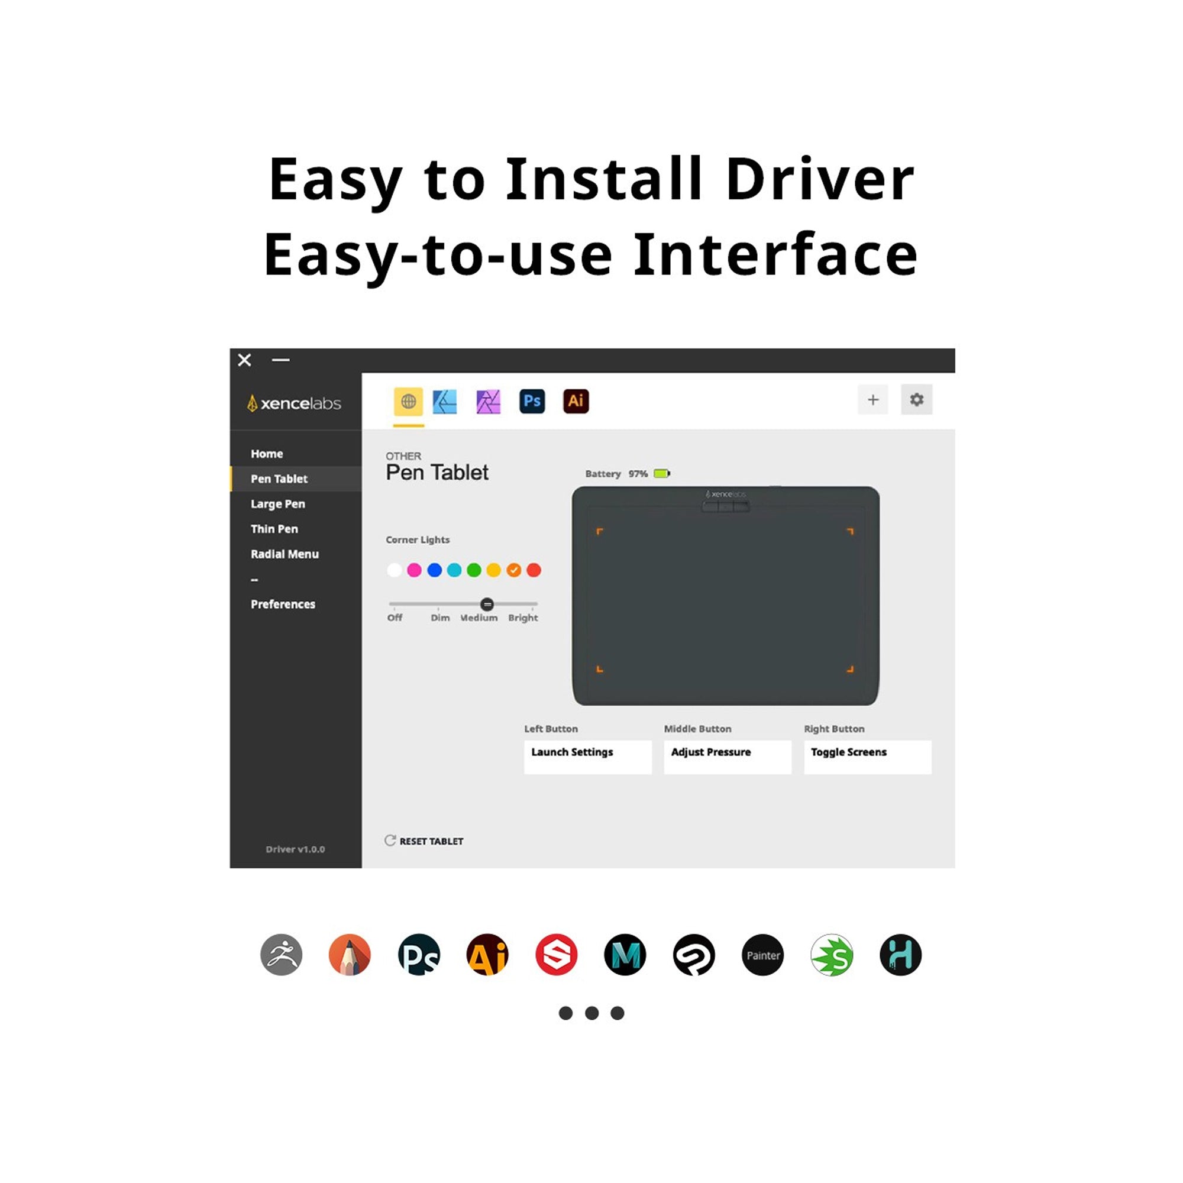
Task: Open the Middle Button Adjust Pressure dropdown
Action: 727,757
